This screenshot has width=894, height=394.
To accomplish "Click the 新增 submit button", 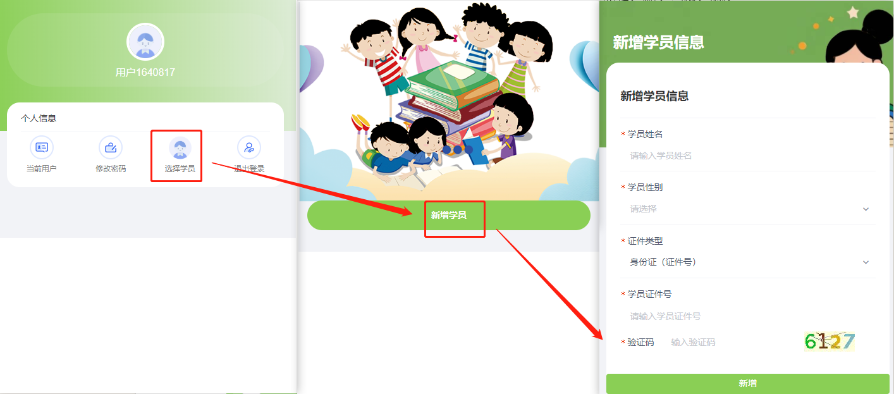I will [x=748, y=383].
